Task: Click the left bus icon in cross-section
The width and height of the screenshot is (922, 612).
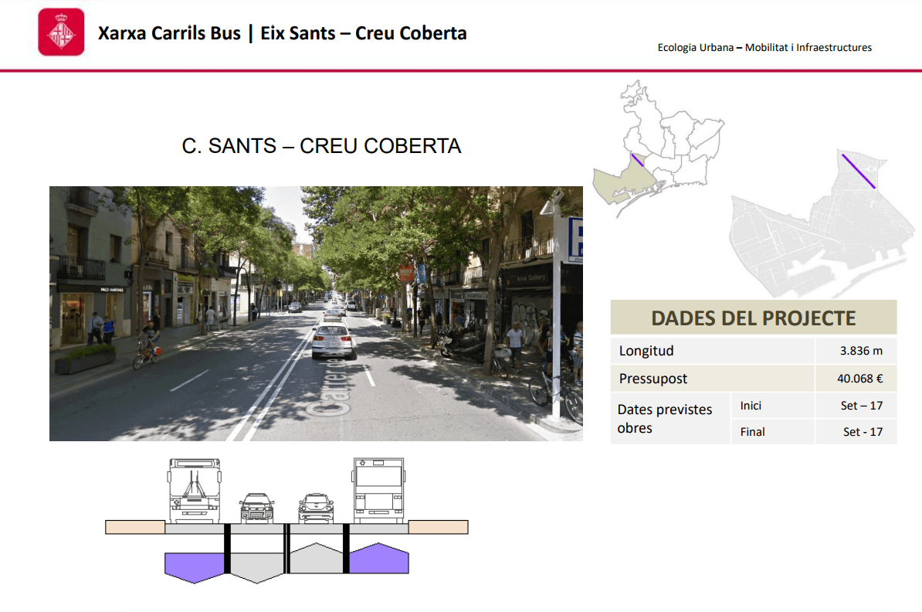Action: pyautogui.click(x=193, y=491)
